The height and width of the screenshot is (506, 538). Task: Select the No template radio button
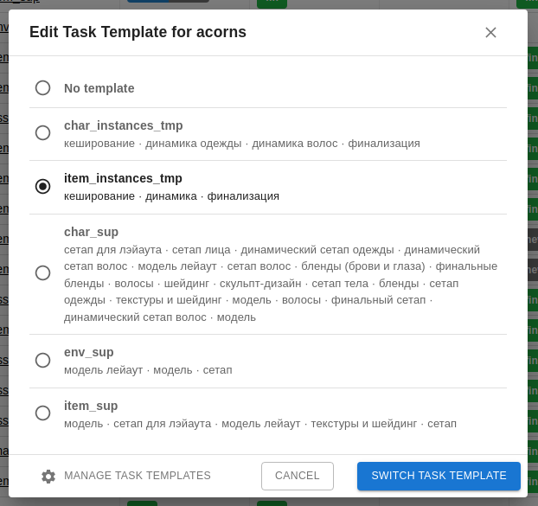(42, 88)
